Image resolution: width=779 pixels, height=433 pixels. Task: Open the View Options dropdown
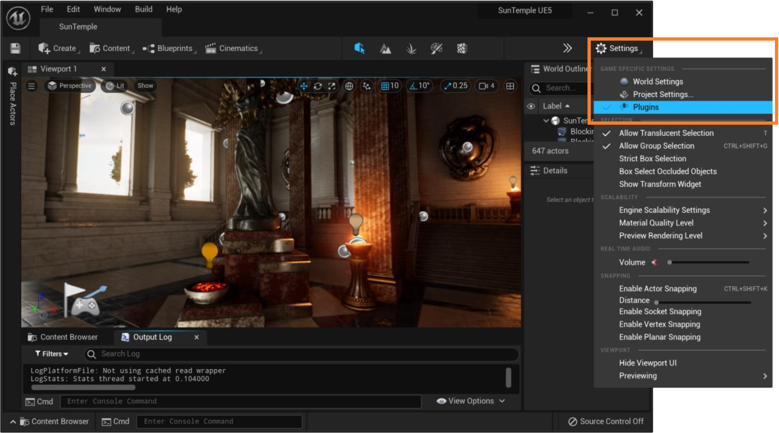(x=471, y=401)
